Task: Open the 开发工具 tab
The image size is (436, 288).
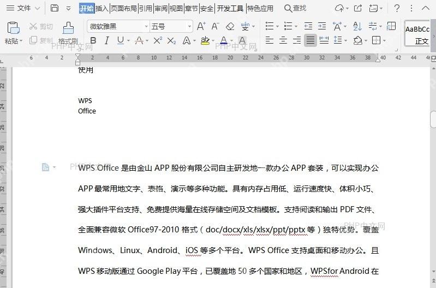Action: pos(230,8)
